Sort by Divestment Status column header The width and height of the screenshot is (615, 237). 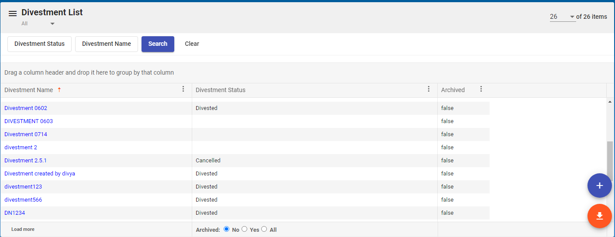click(x=221, y=90)
